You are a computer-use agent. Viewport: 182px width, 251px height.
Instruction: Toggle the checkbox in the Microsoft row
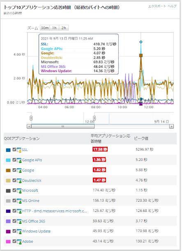point(14,191)
